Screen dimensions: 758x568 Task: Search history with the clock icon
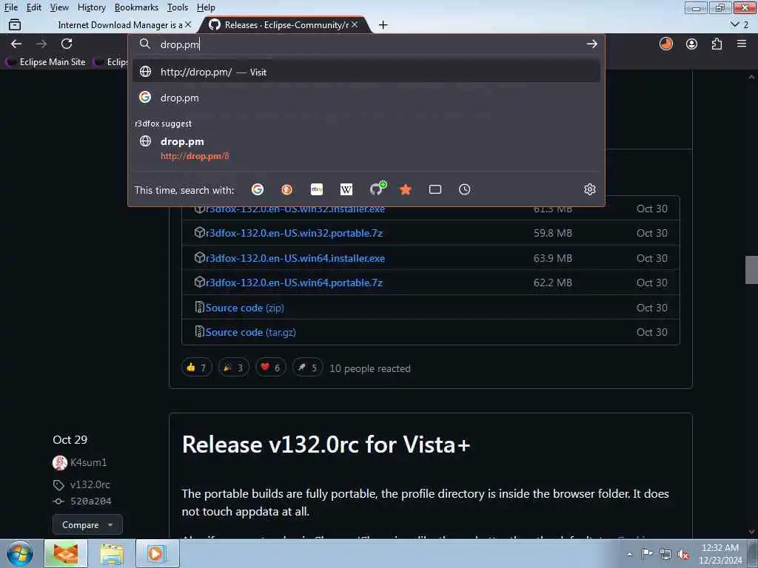(x=465, y=189)
